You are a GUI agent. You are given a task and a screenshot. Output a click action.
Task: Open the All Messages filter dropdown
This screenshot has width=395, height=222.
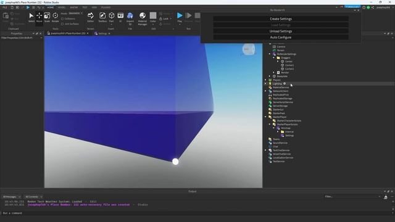(12, 197)
